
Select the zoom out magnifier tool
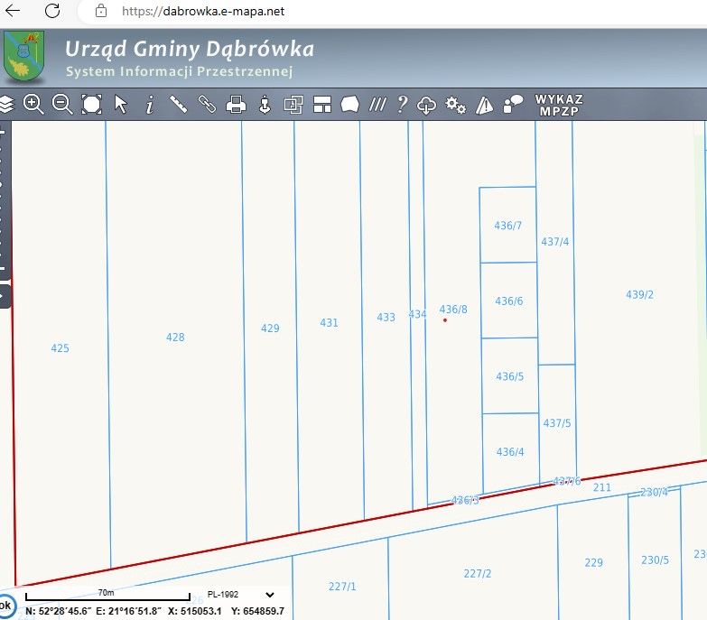[62, 104]
